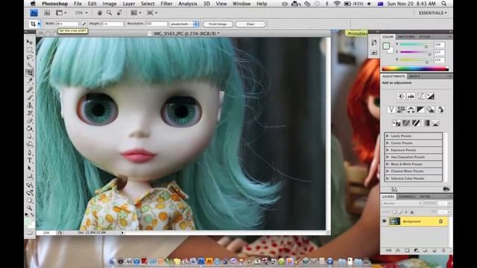The width and height of the screenshot is (477, 268).
Task: Open the pixels/inch units dropdown
Action: pyautogui.click(x=184, y=24)
